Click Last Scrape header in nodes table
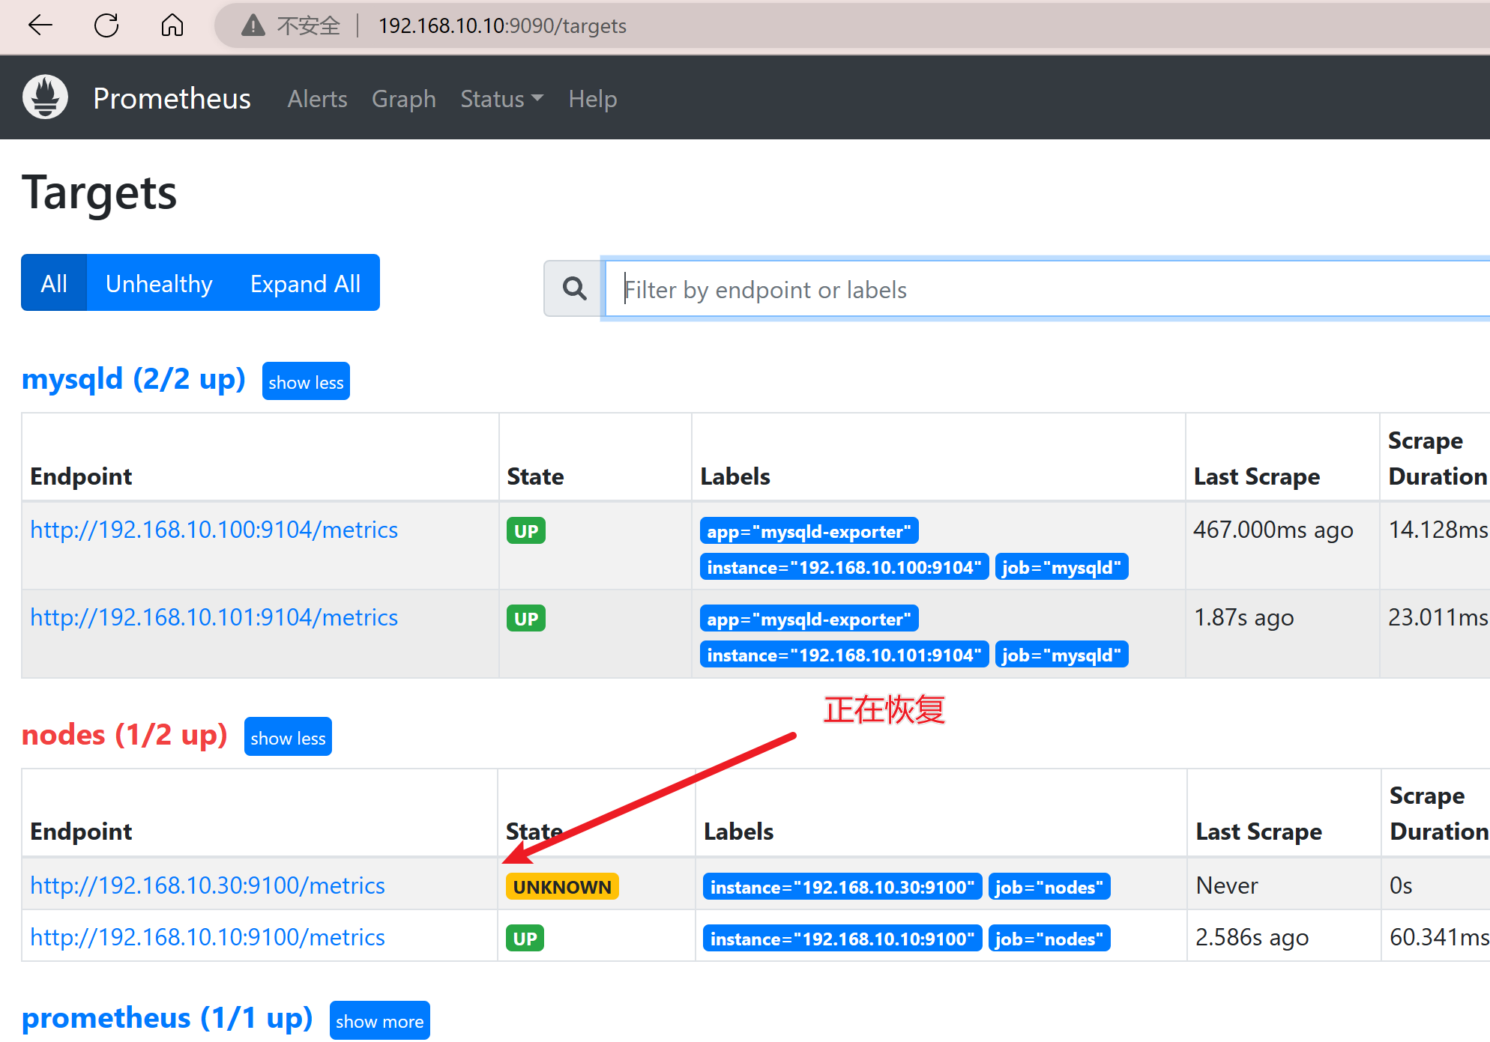 [x=1259, y=832]
